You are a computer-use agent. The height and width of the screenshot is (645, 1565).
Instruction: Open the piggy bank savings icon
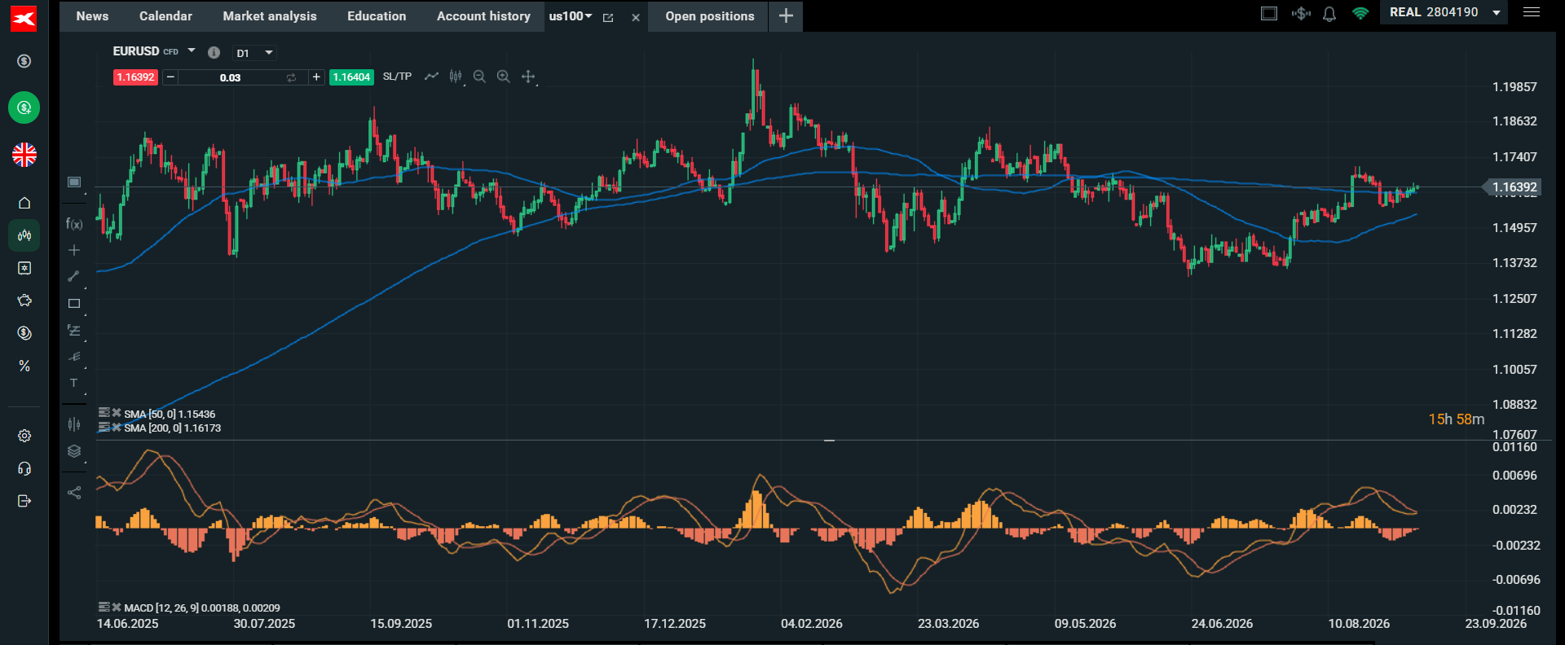pyautogui.click(x=24, y=301)
